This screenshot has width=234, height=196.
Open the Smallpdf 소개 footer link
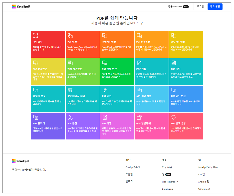tap(133, 167)
